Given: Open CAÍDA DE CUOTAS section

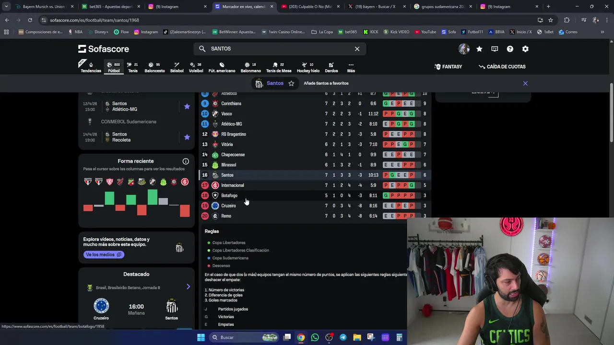Looking at the screenshot, I should click(502, 67).
